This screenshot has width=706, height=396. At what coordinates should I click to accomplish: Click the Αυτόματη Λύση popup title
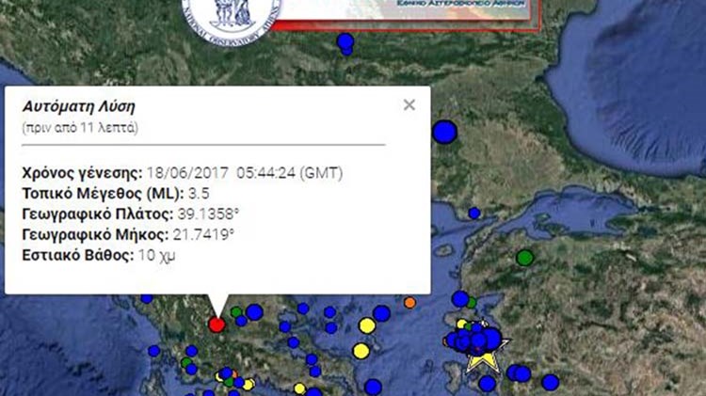pos(79,106)
